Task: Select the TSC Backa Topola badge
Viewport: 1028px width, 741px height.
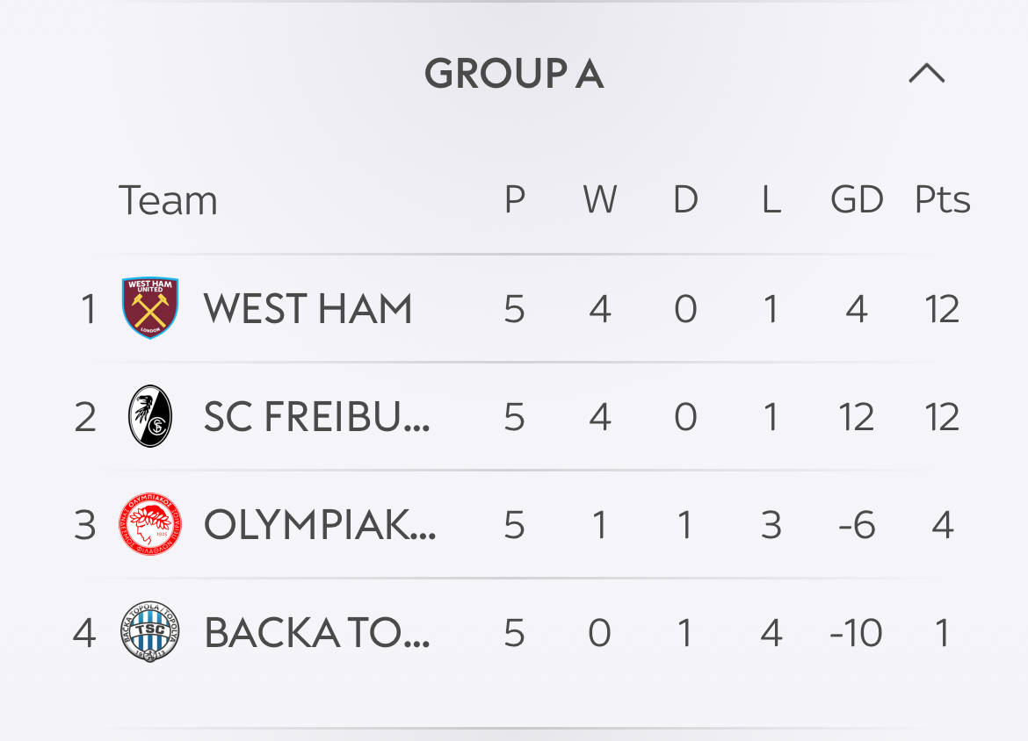Action: pos(150,632)
